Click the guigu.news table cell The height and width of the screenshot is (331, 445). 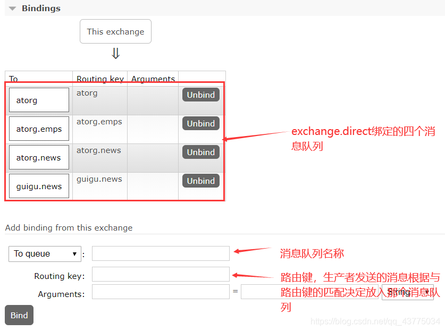(39, 185)
